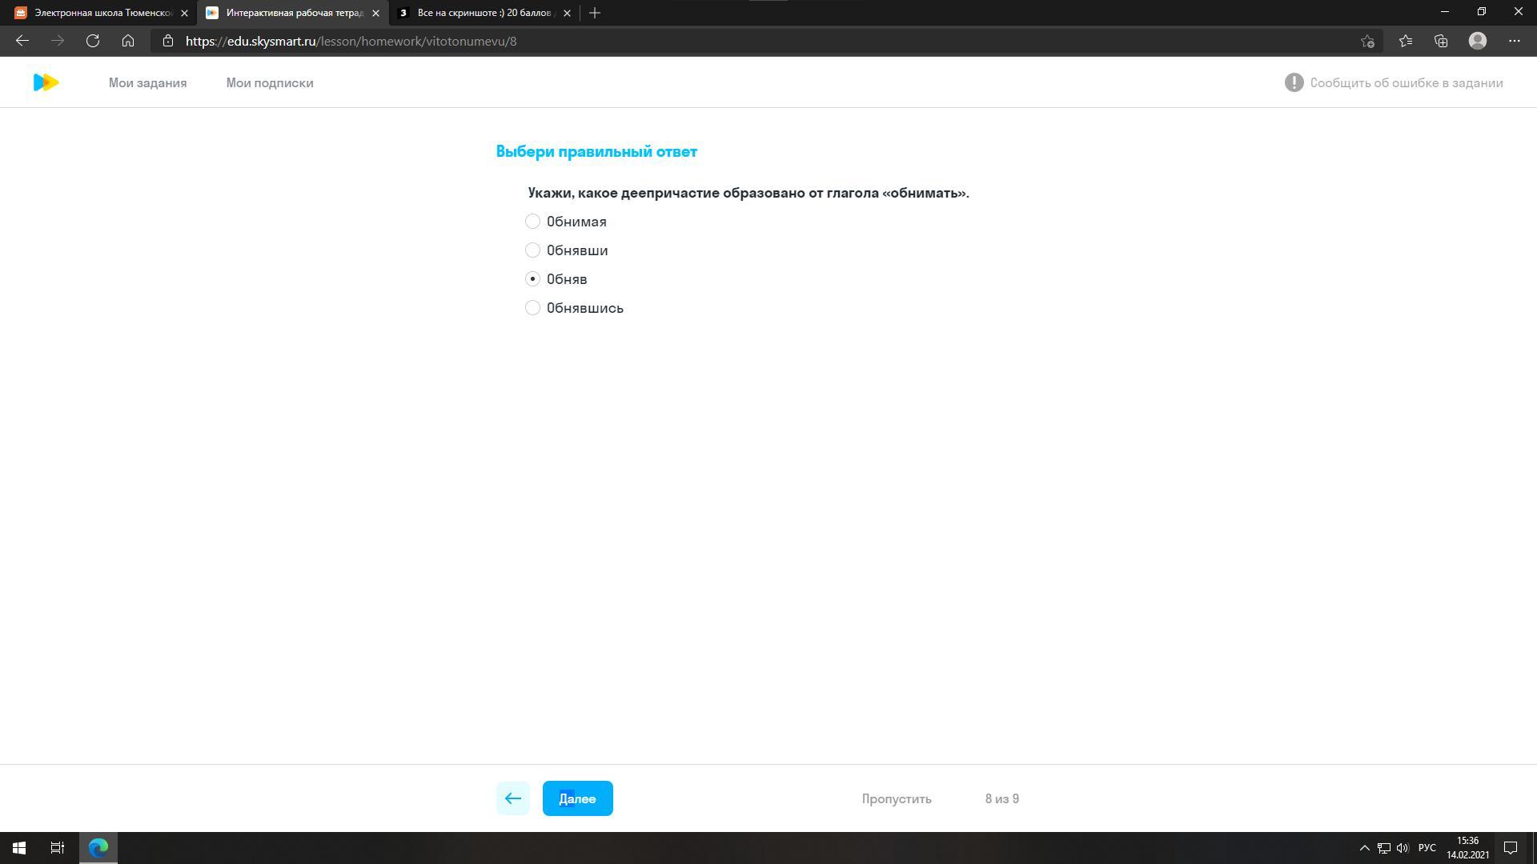Viewport: 1537px width, 864px height.
Task: Choose the «Обнявшись» radio option
Action: 533,308
